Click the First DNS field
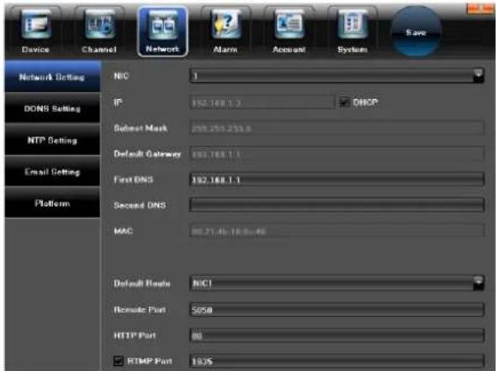The width and height of the screenshot is (496, 371). click(337, 180)
